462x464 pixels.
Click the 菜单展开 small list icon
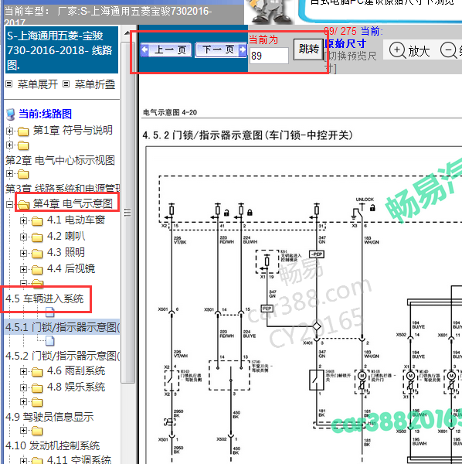point(9,84)
